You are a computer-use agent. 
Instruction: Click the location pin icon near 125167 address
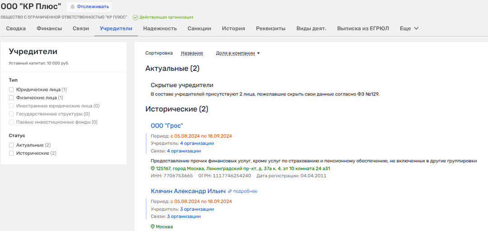coord(153,168)
